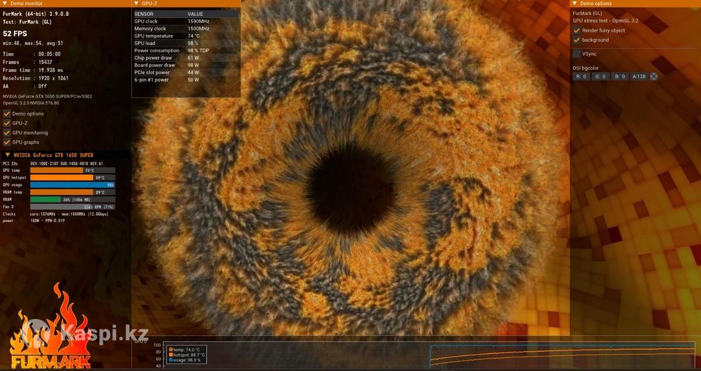Image resolution: width=701 pixels, height=371 pixels.
Task: Collapse the GPU-Z panel triangle
Action: point(136,4)
